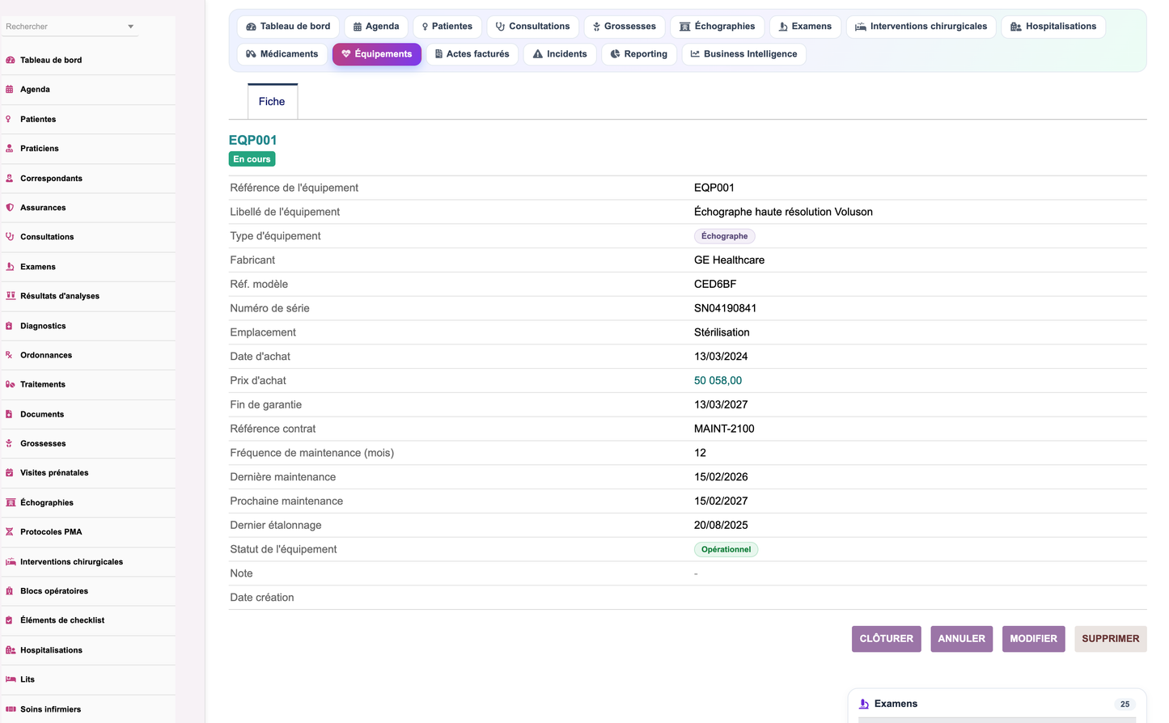Open Incidents navigation item
The width and height of the screenshot is (1169, 723).
click(561, 54)
